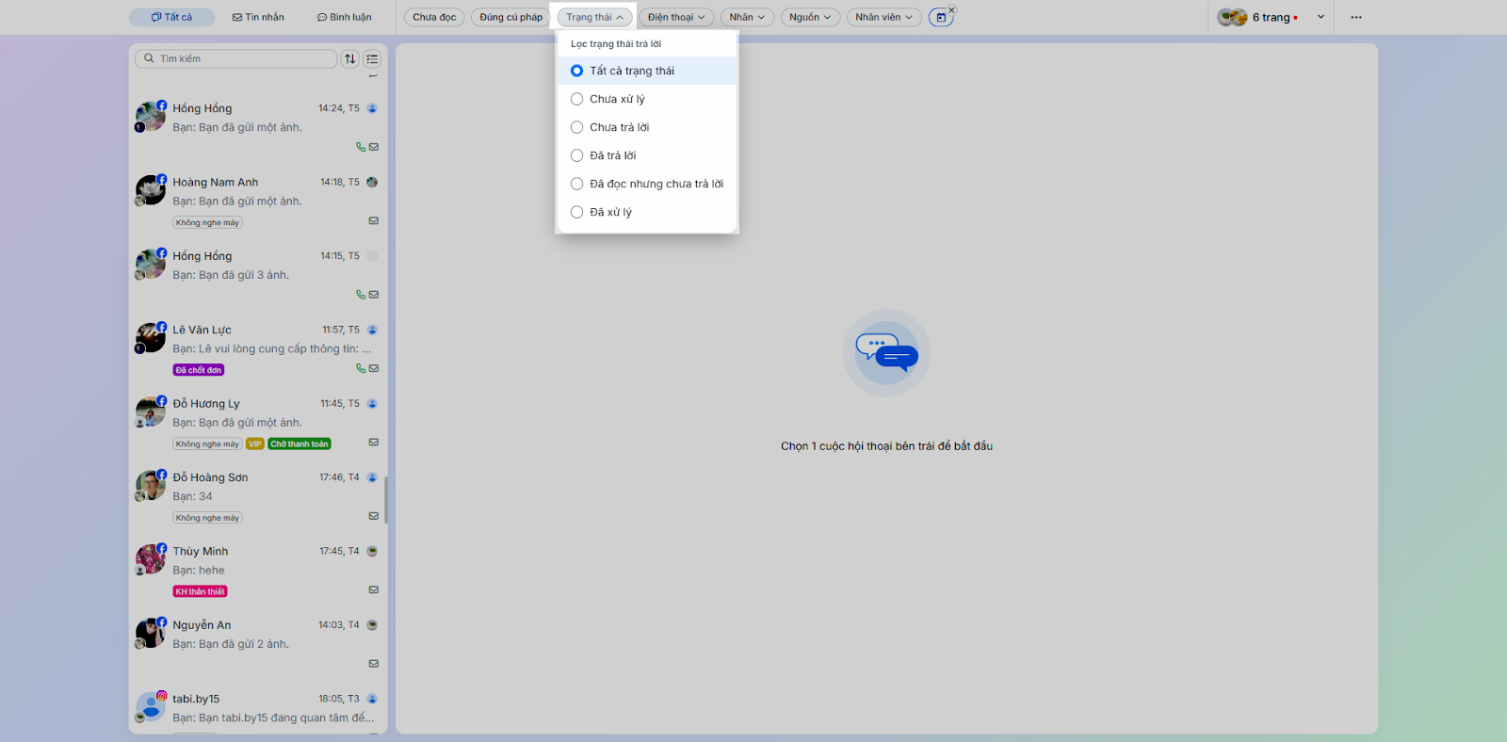Click Thùy Minh's avatar thumbnail

(x=151, y=559)
